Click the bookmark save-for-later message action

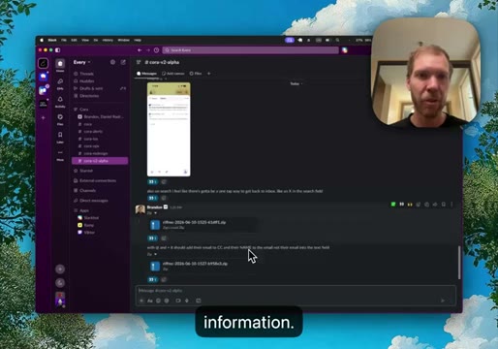pyautogui.click(x=444, y=205)
